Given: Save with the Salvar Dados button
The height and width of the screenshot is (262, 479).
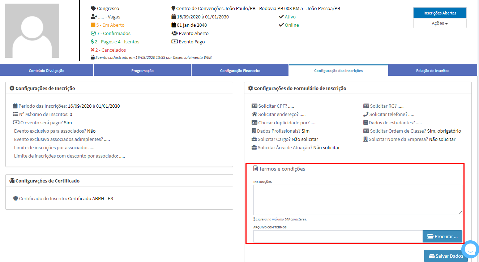Looking at the screenshot, I should 445,256.
